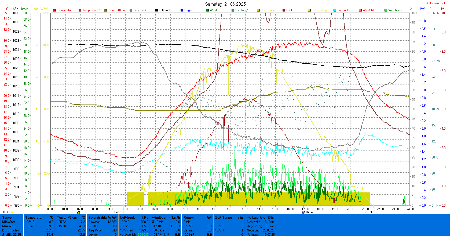Click the dark red UV-I legend swatch
Image resolution: width=450 pixels, height=236 pixels.
pyautogui.click(x=284, y=10)
